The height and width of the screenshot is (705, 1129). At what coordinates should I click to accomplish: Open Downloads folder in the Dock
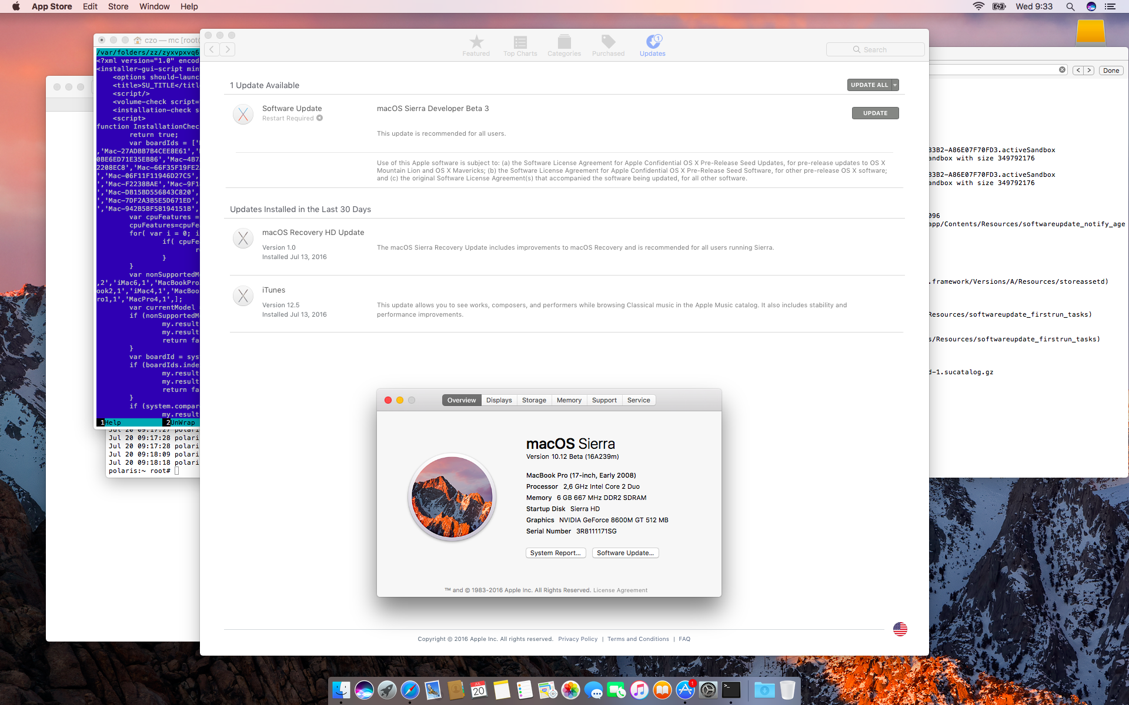click(764, 690)
